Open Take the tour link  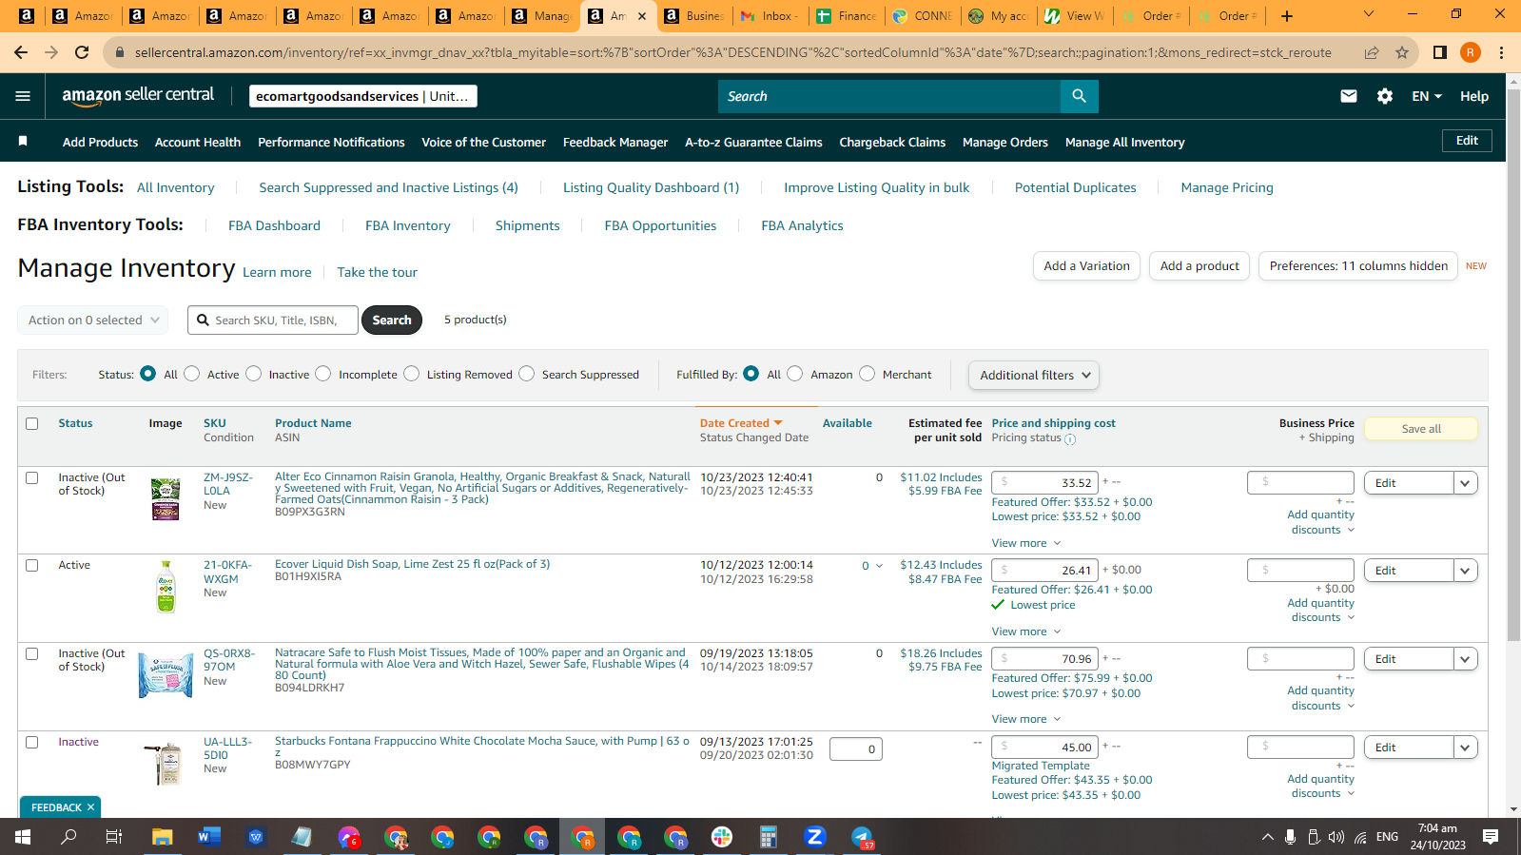click(377, 272)
